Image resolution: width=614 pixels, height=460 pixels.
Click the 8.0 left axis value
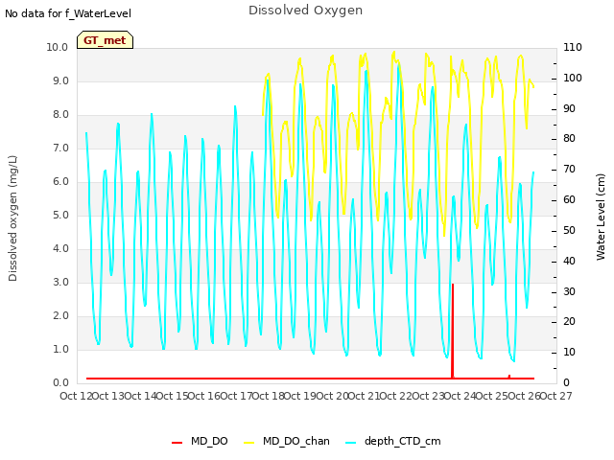pyautogui.click(x=60, y=115)
